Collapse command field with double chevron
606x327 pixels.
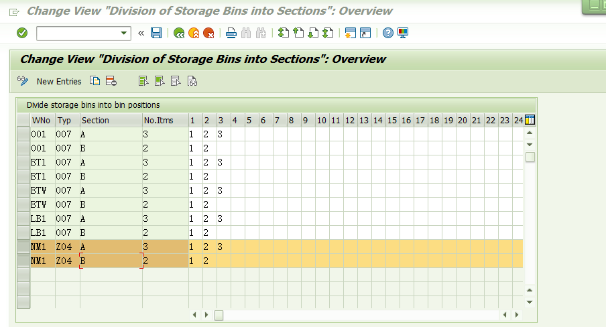pos(141,34)
